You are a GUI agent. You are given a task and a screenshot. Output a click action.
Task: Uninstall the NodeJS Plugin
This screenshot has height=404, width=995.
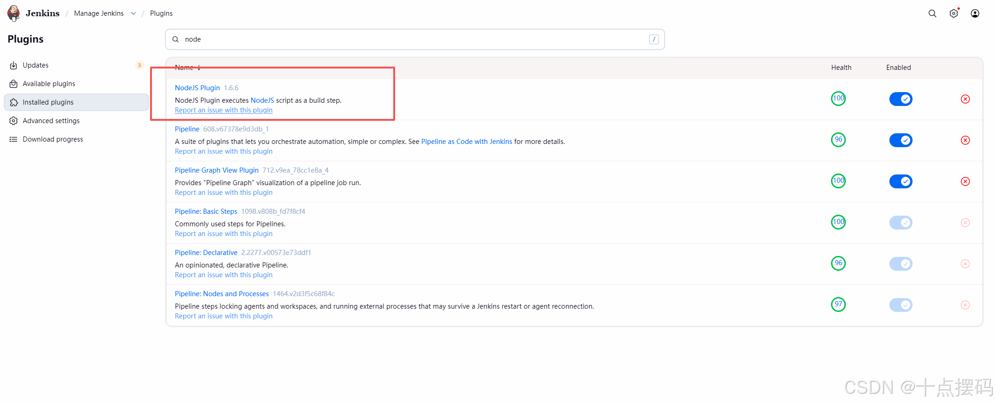(965, 99)
